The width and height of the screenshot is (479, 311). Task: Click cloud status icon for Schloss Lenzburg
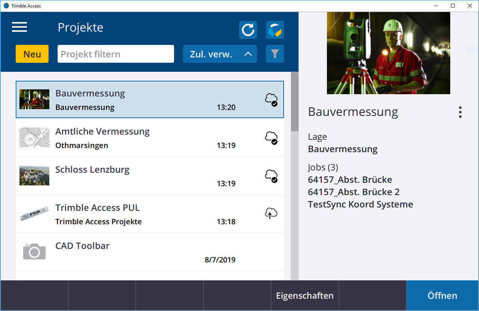[x=271, y=176]
